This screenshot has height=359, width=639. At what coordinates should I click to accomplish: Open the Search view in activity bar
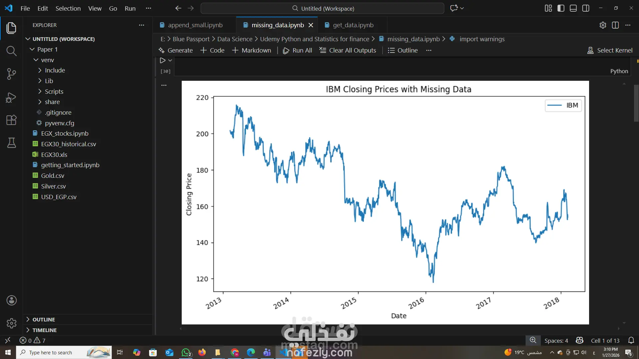tap(11, 51)
